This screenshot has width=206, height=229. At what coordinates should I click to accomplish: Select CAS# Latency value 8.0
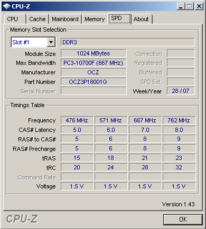click(179, 130)
